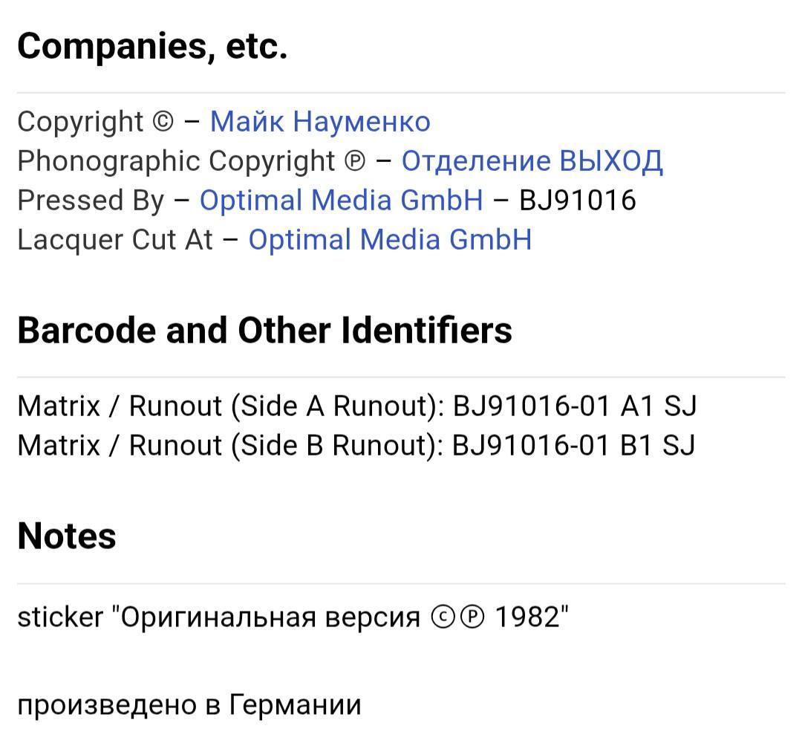Open Optimal Media GmbH link beside Pressed By
Image resolution: width=802 pixels, height=743 pixels.
(341, 200)
